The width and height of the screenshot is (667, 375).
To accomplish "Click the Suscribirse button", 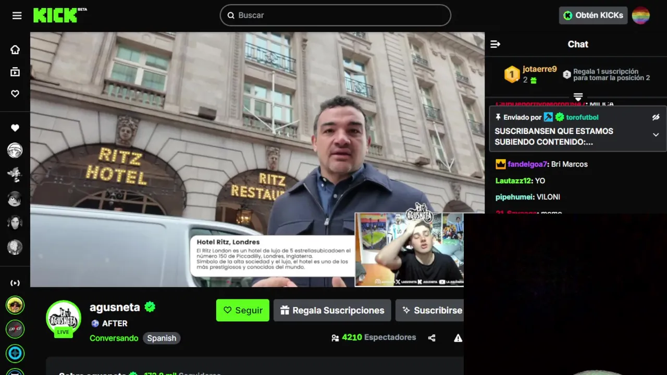I will tap(429, 310).
